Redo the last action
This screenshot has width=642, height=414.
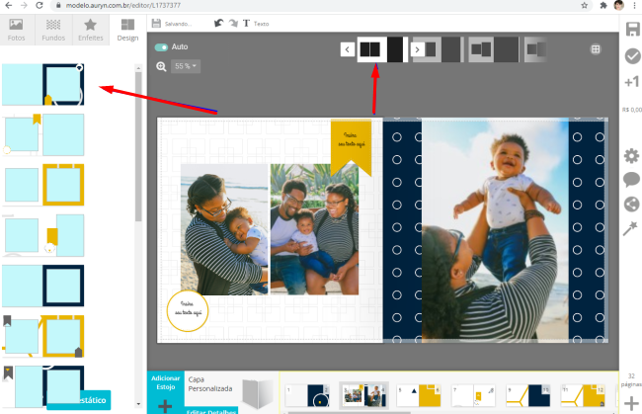point(233,24)
